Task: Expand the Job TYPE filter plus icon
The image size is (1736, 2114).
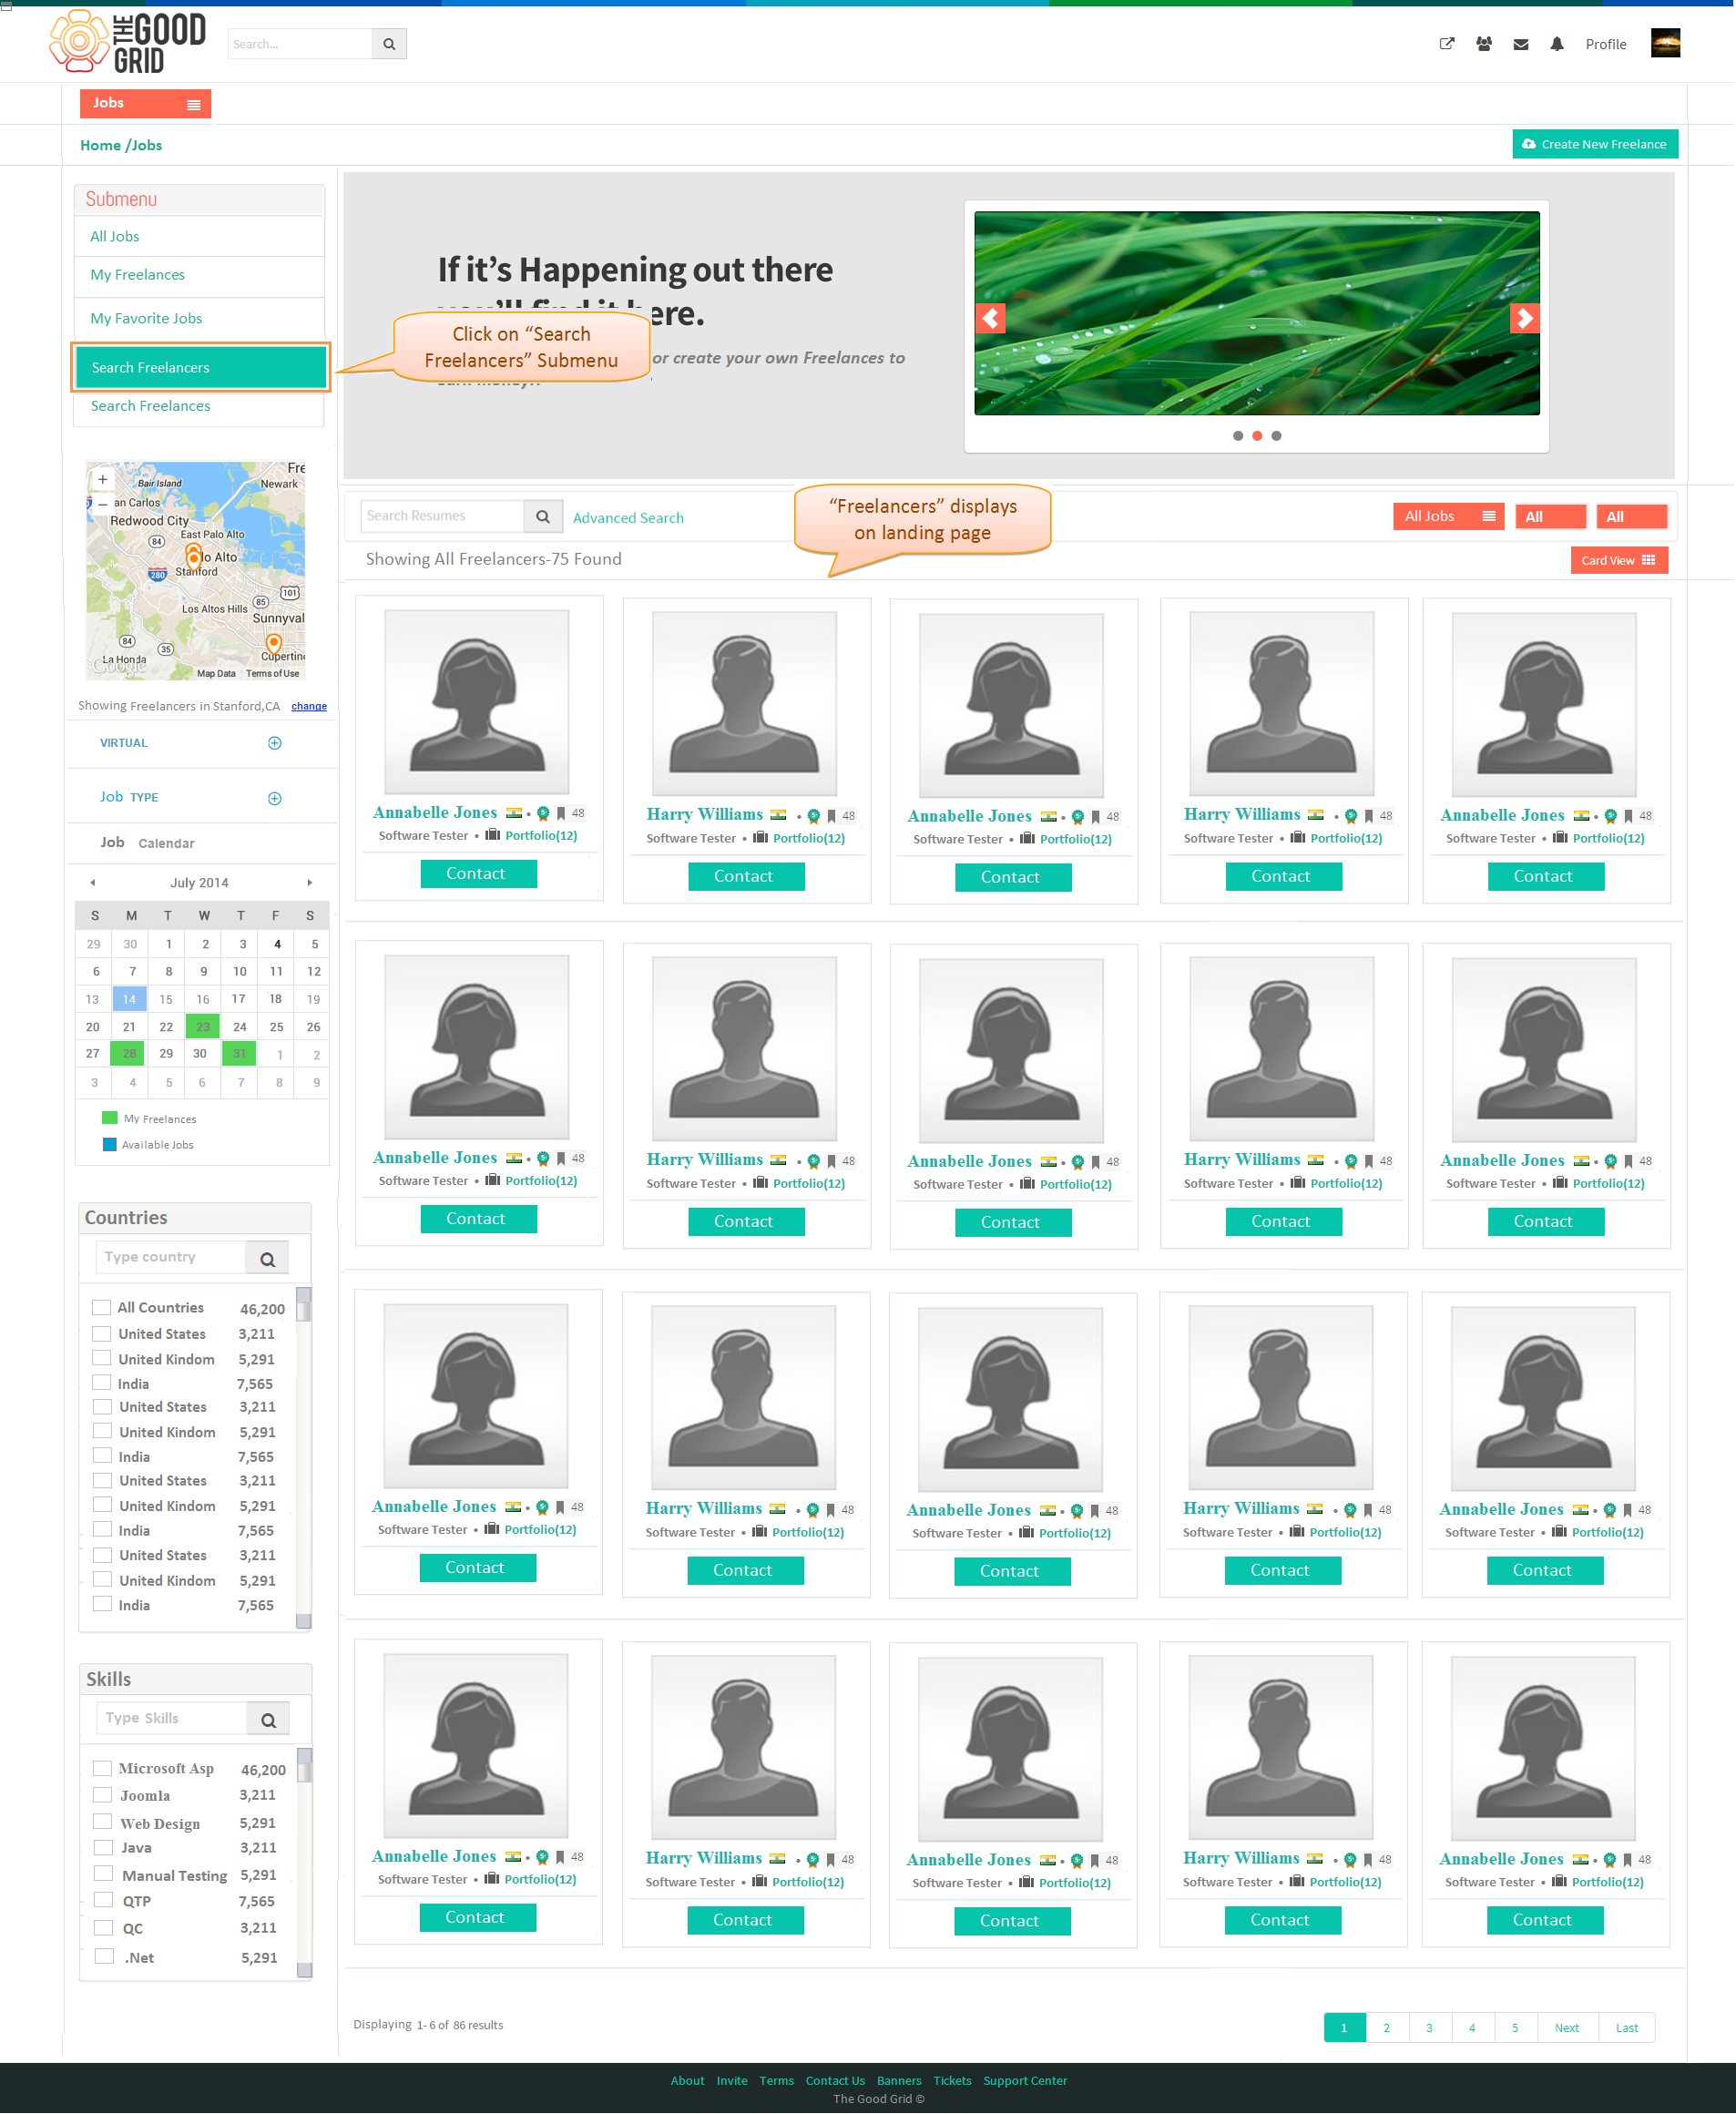Action: tap(275, 799)
